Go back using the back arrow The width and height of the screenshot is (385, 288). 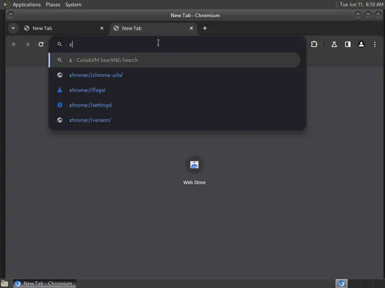(14, 44)
